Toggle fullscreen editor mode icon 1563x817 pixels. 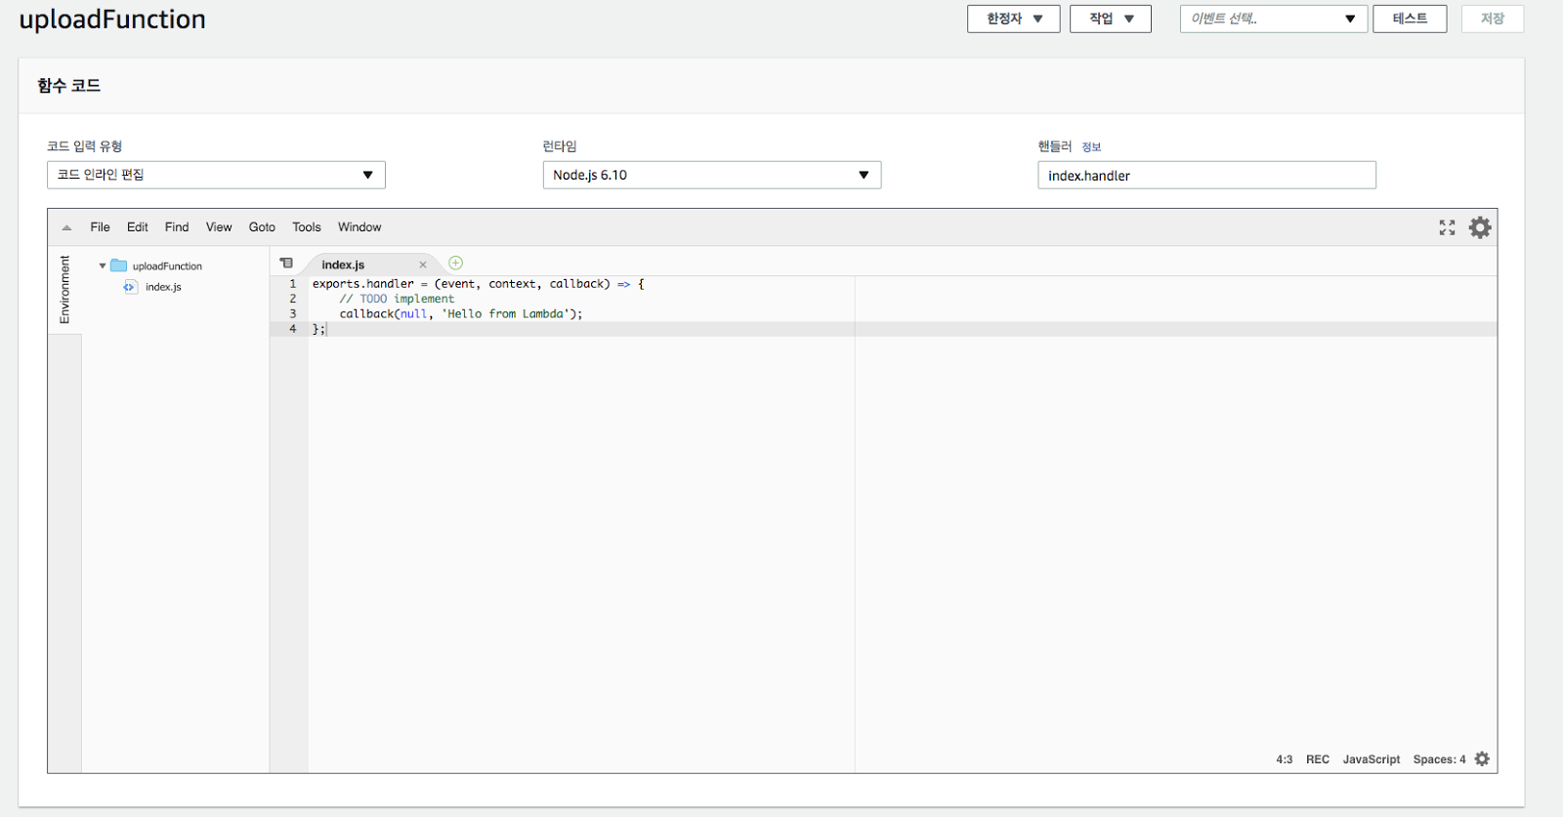click(x=1447, y=227)
